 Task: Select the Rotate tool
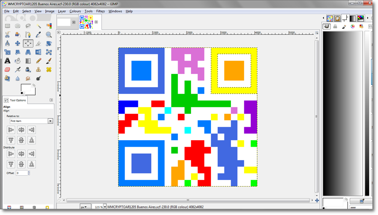coord(49,43)
